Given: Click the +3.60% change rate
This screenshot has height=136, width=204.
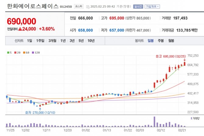Looking at the screenshot, I should click(x=47, y=29).
